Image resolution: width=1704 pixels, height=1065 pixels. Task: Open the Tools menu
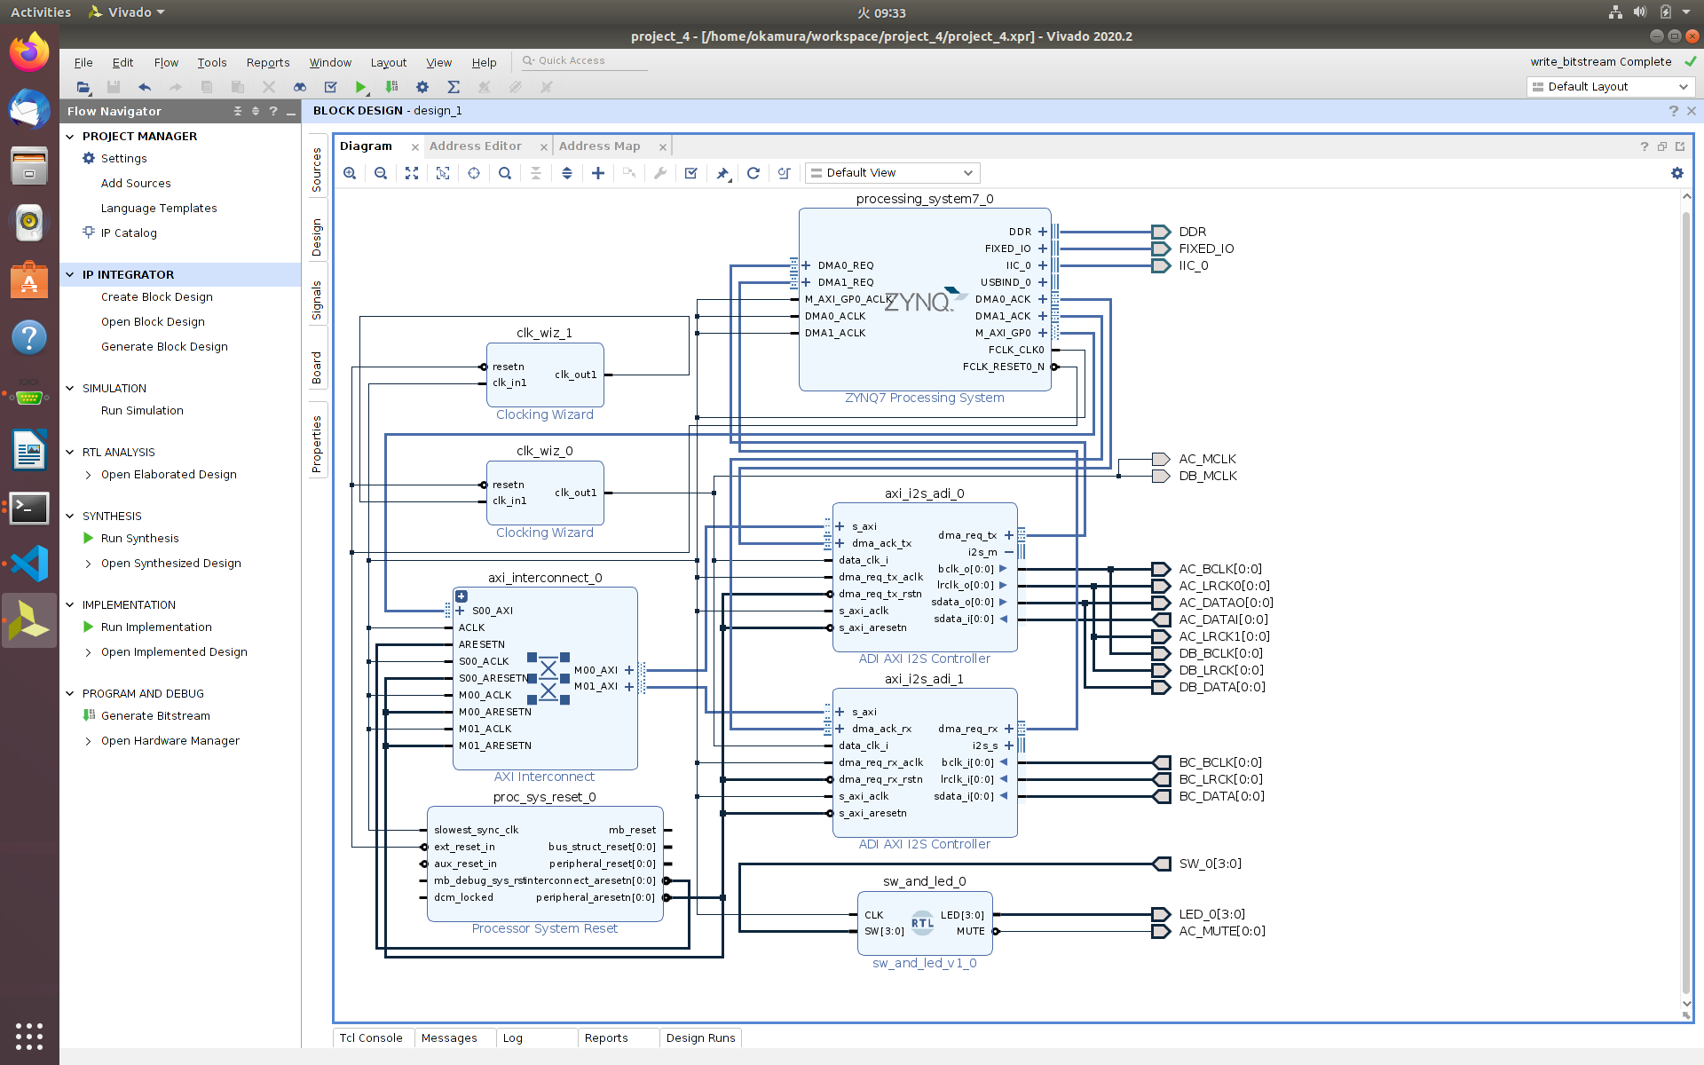pos(211,62)
